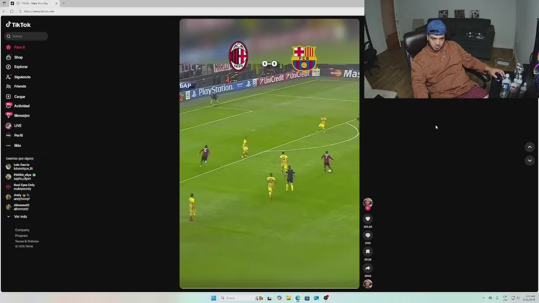The height and width of the screenshot is (303, 539).
Task: Share the video via the arrow icon
Action: [368, 268]
